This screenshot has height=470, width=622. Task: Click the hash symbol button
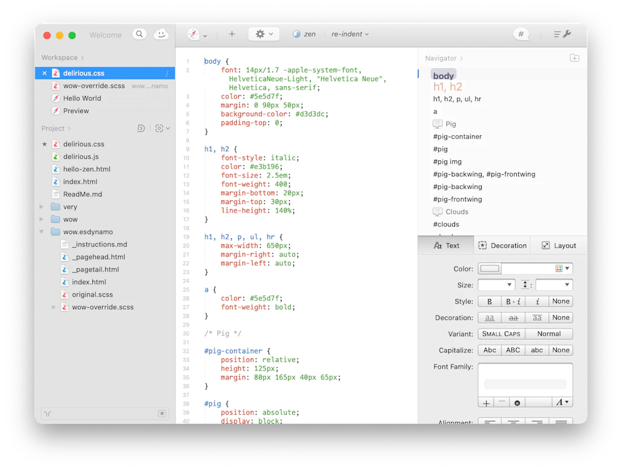521,34
